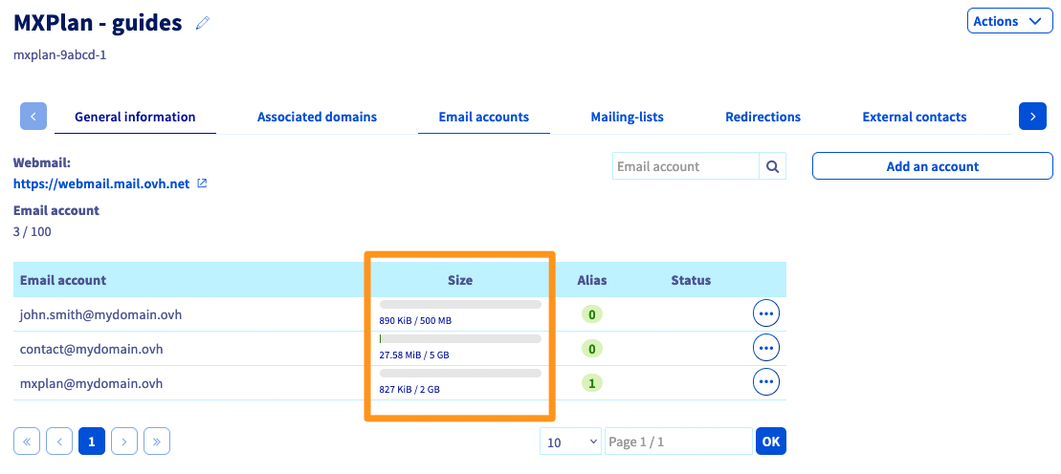Open the items per page dropdown
The width and height of the screenshot is (1061, 474).
tap(570, 441)
